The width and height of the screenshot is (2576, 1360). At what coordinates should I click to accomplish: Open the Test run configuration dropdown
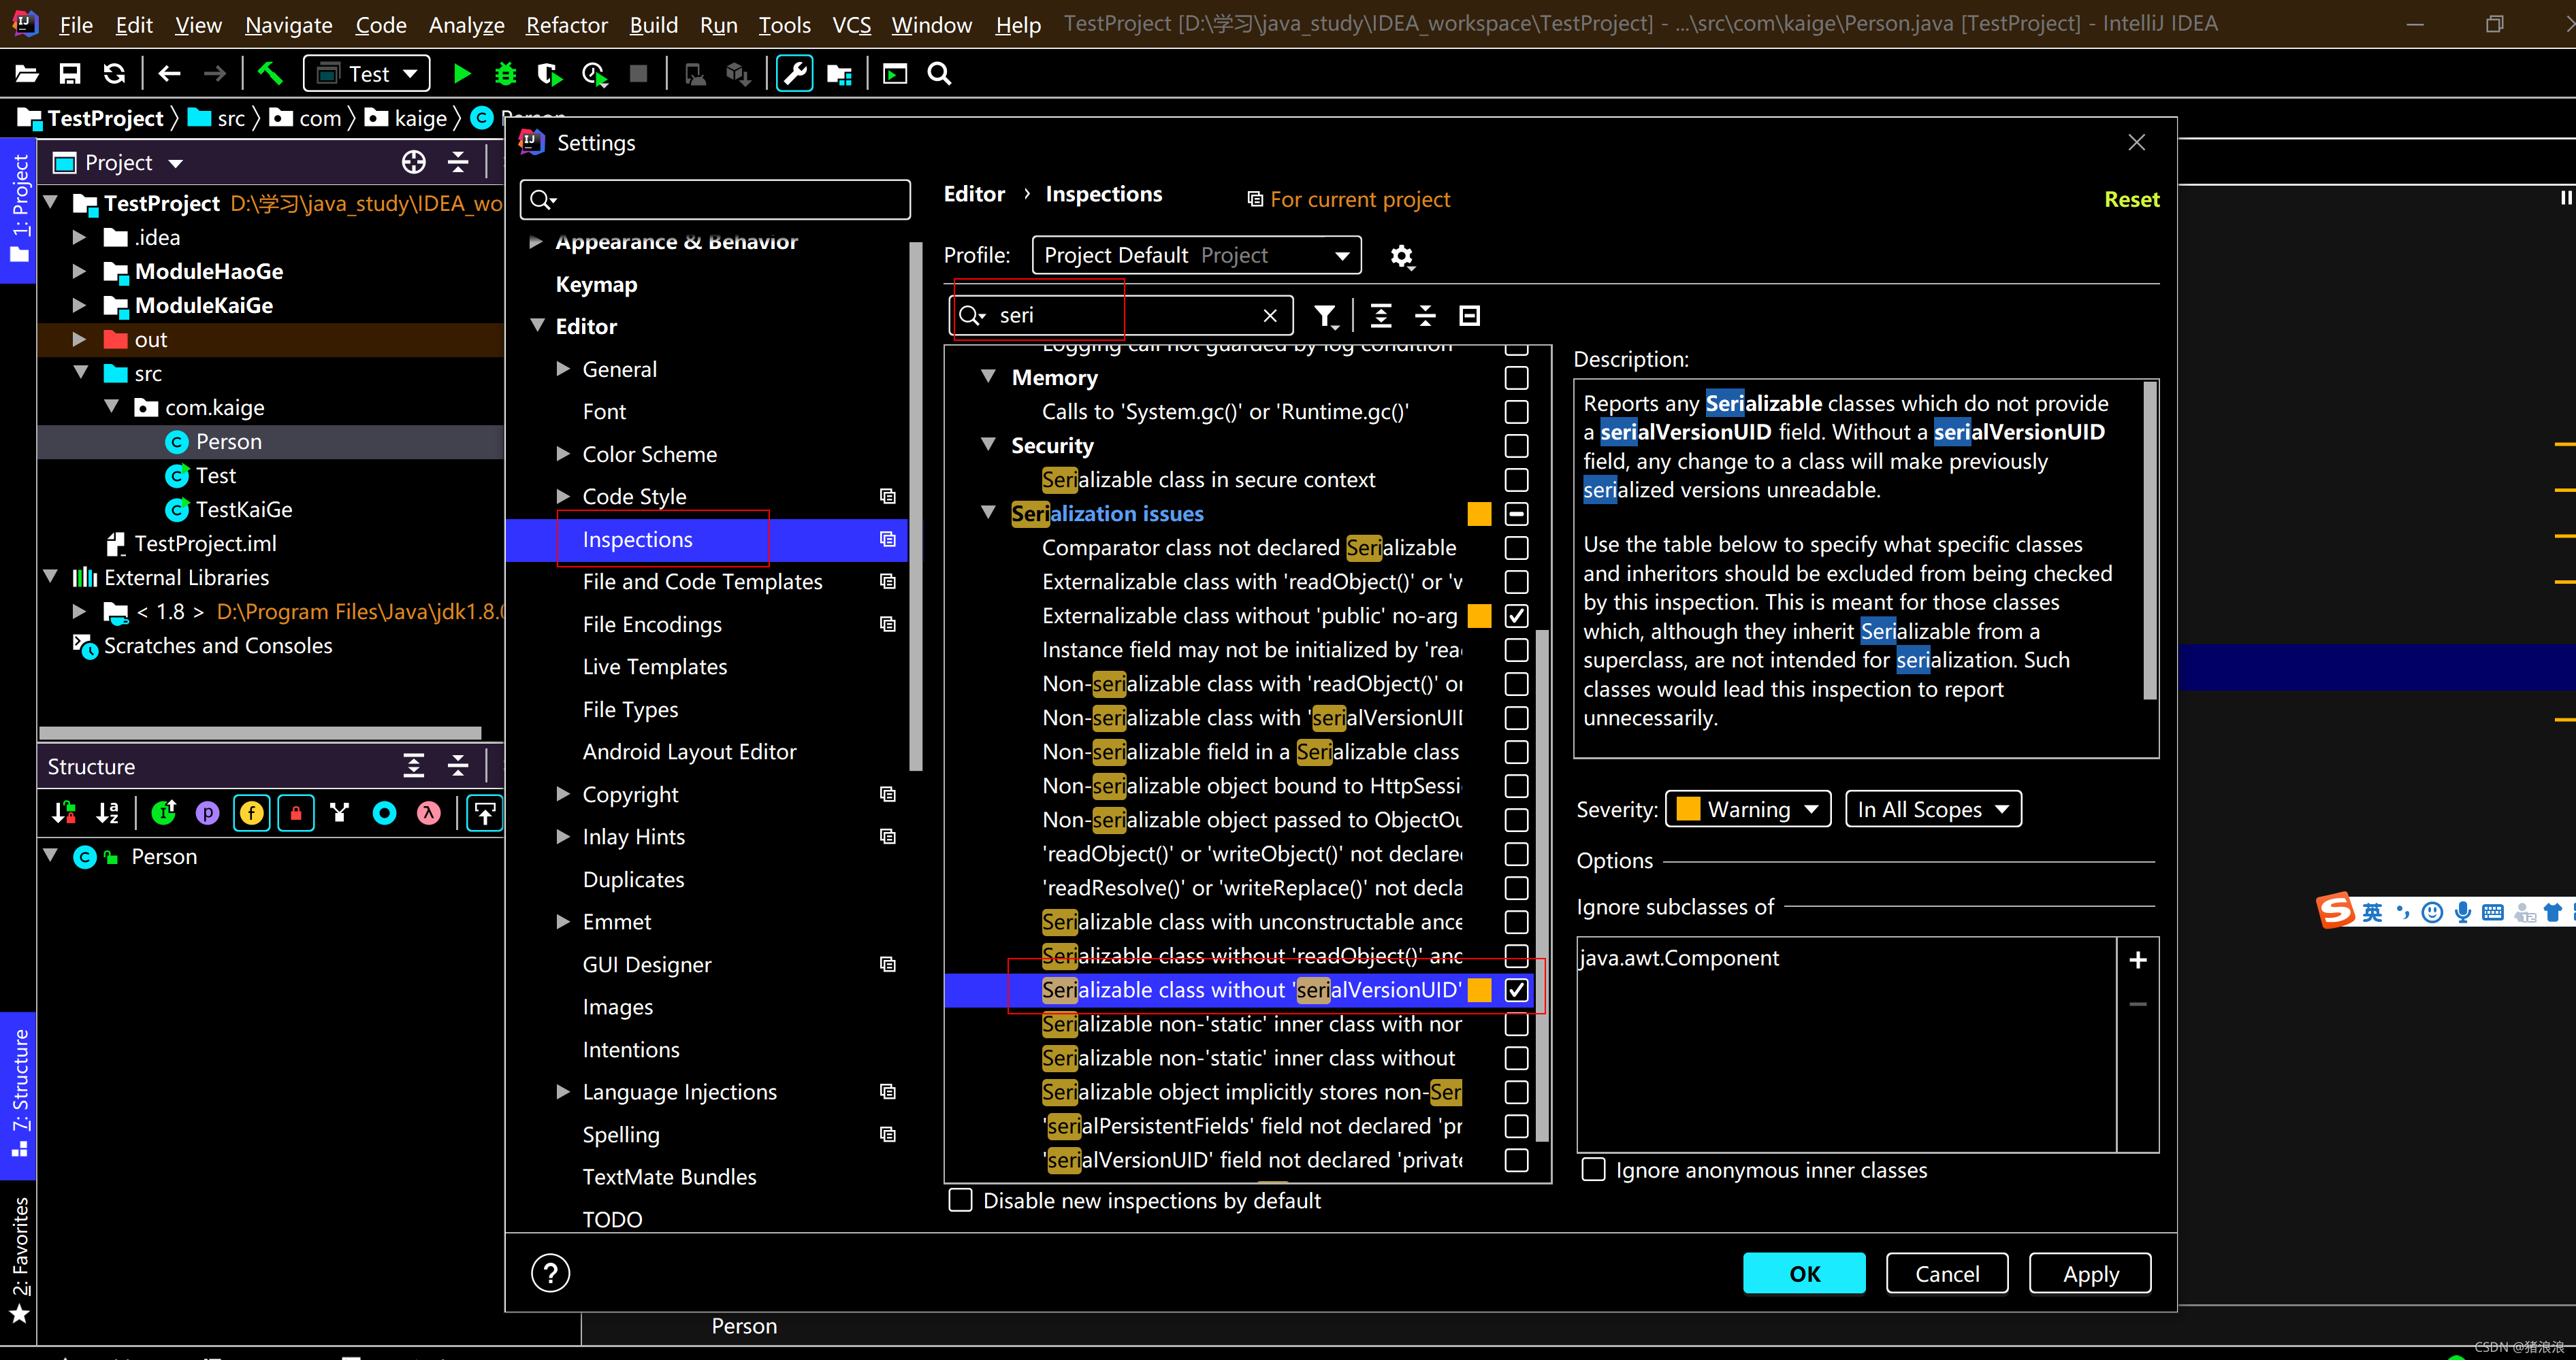(367, 74)
